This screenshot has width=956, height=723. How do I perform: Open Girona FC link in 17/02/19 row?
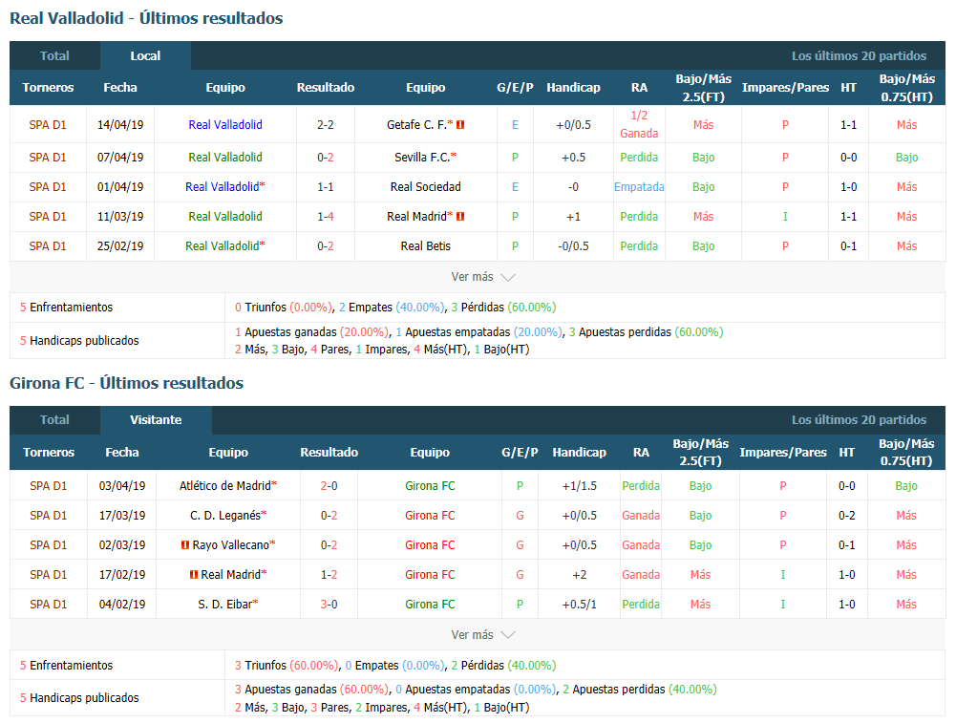tap(430, 574)
